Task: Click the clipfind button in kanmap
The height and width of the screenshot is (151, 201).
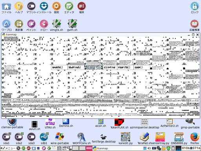Action: tap(110, 67)
